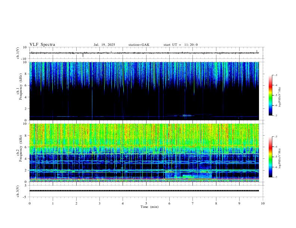Viewport: 296px width, 228px height.
Task: Select the "start UT = 11:20:0" text
Action: [181, 45]
